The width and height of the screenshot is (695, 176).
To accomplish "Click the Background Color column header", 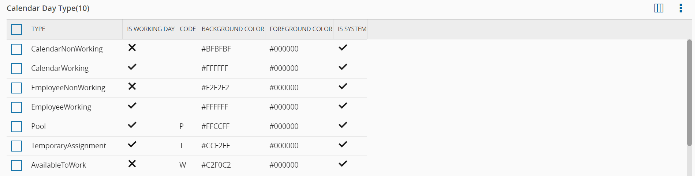I will pos(233,29).
